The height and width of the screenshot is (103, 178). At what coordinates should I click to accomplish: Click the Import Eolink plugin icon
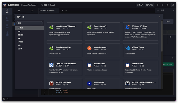(89, 83)
